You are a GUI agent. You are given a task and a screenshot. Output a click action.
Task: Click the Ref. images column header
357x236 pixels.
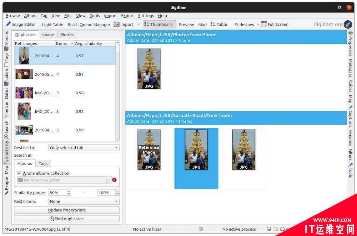click(35, 43)
